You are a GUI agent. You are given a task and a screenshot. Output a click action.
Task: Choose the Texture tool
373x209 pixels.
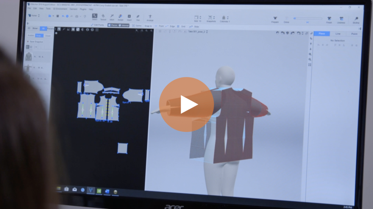pos(103,17)
